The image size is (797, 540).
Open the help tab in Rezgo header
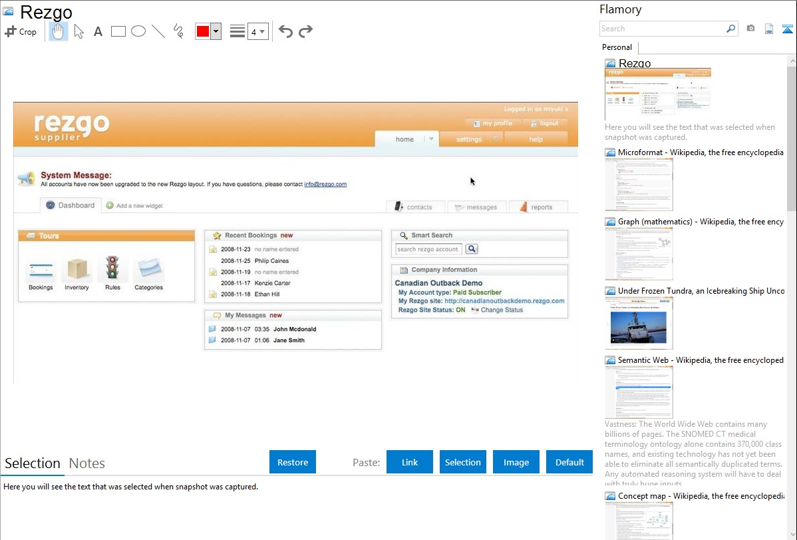pos(536,139)
